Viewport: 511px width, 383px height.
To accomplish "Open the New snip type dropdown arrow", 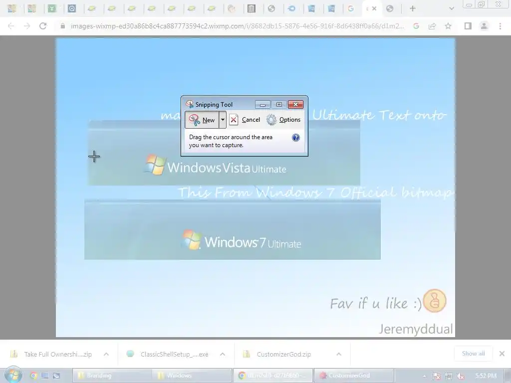I will pos(223,120).
